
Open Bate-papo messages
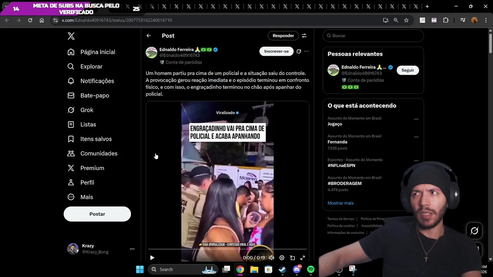point(88,95)
